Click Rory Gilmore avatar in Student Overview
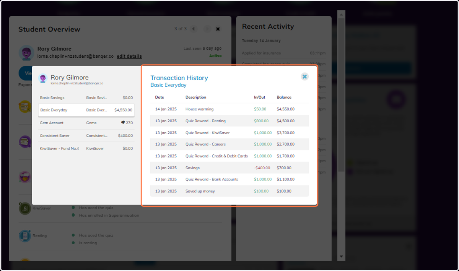This screenshot has width=459, height=271. [x=26, y=53]
